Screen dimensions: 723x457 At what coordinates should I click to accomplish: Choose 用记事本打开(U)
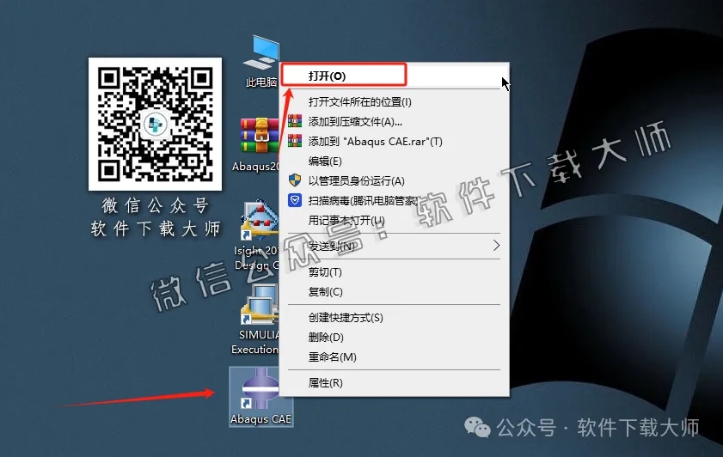(395, 221)
